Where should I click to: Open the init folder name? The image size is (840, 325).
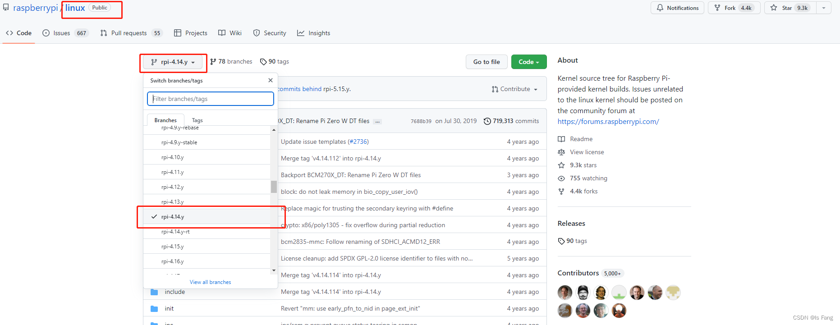(x=169, y=309)
